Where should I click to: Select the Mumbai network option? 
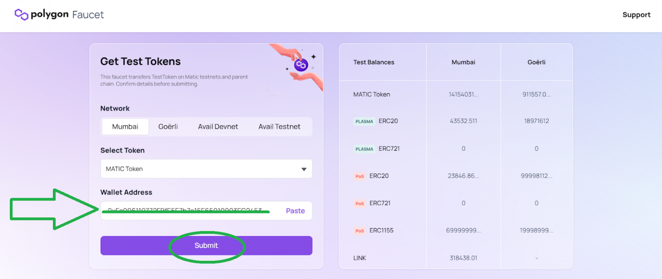(125, 126)
